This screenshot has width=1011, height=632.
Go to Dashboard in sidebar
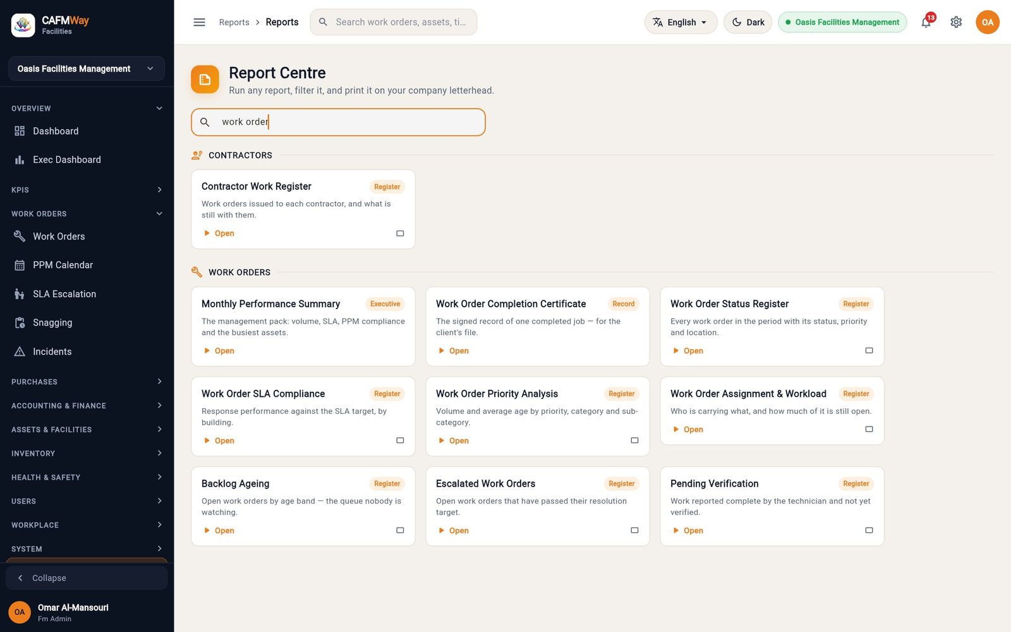point(87,131)
